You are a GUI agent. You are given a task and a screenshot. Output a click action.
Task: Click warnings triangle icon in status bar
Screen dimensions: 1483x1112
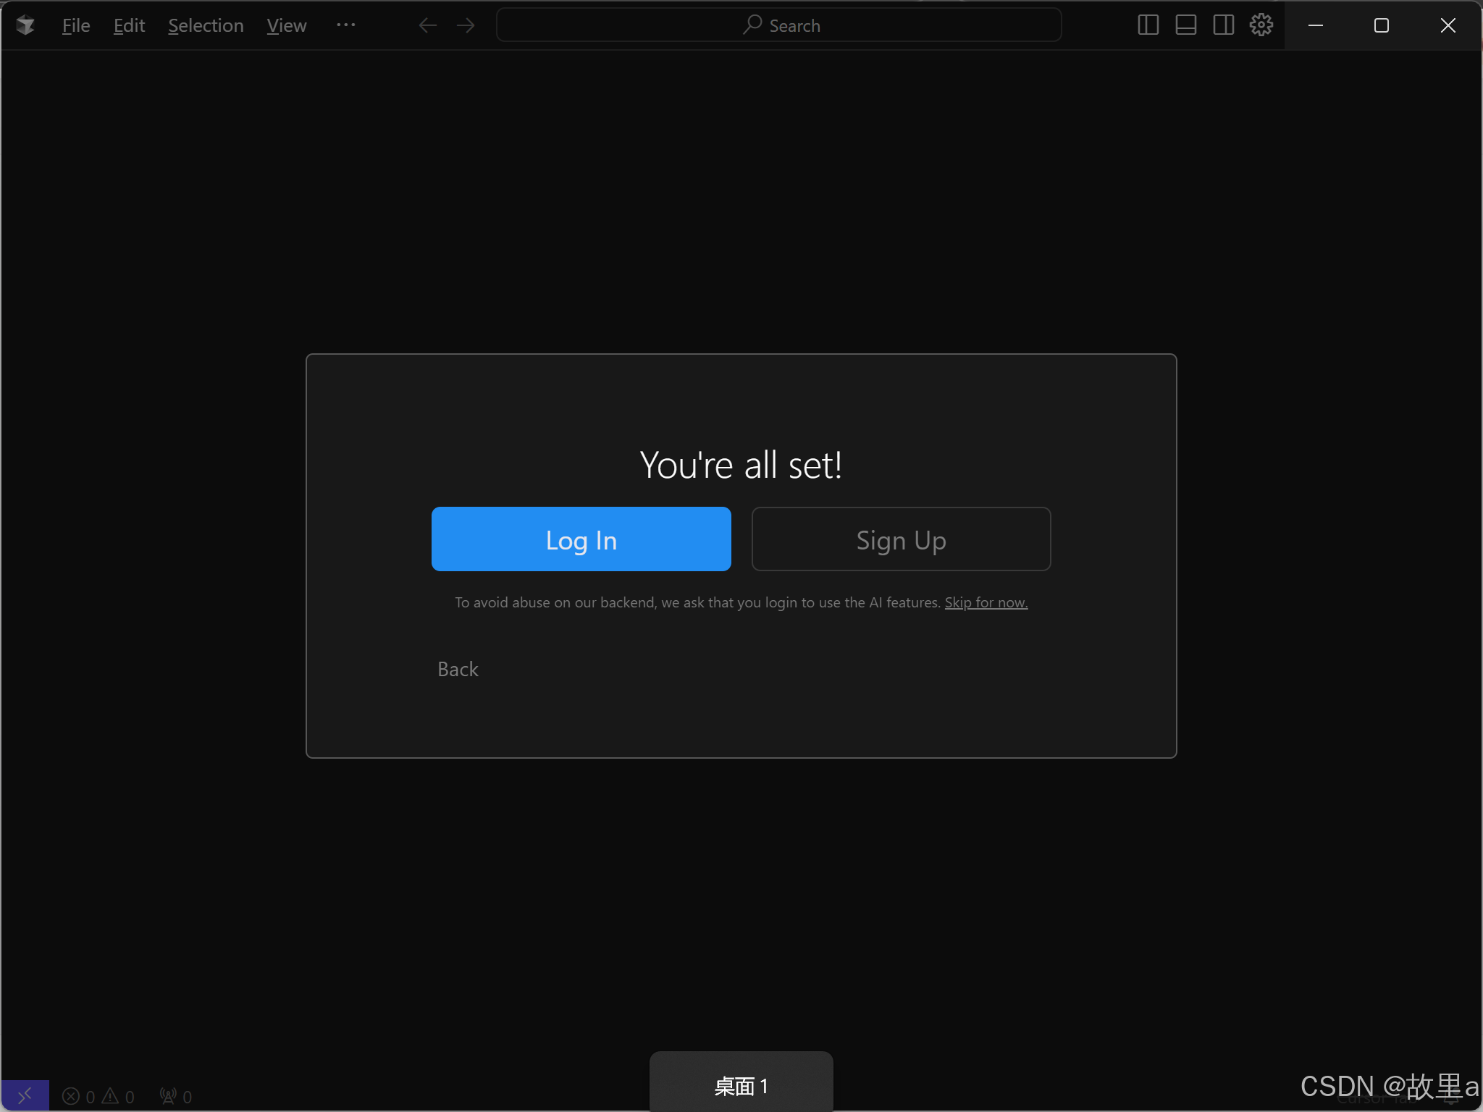point(111,1096)
